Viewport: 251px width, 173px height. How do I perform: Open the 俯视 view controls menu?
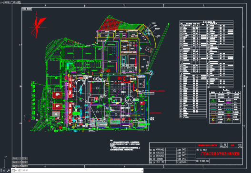coord(6,2)
